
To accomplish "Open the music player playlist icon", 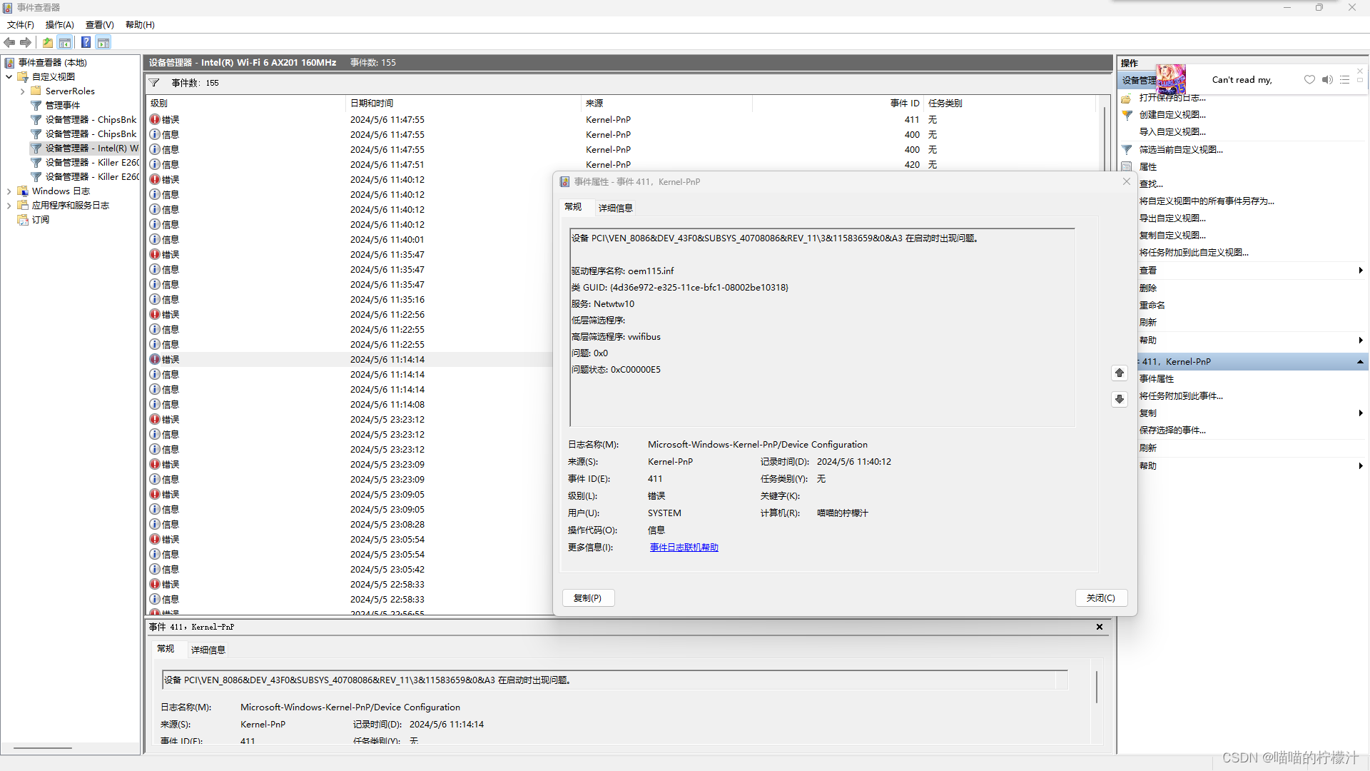I will point(1344,80).
